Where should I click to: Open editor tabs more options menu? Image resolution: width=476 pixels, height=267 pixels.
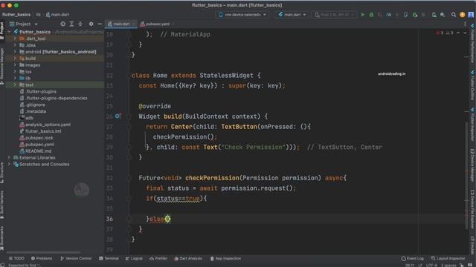pyautogui.click(x=465, y=24)
